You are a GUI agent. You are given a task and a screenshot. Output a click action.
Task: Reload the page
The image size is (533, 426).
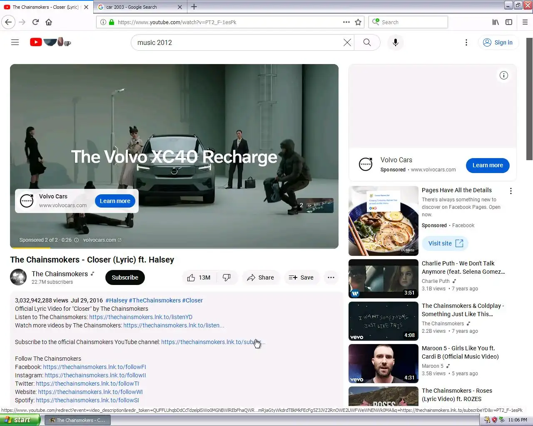coord(35,22)
